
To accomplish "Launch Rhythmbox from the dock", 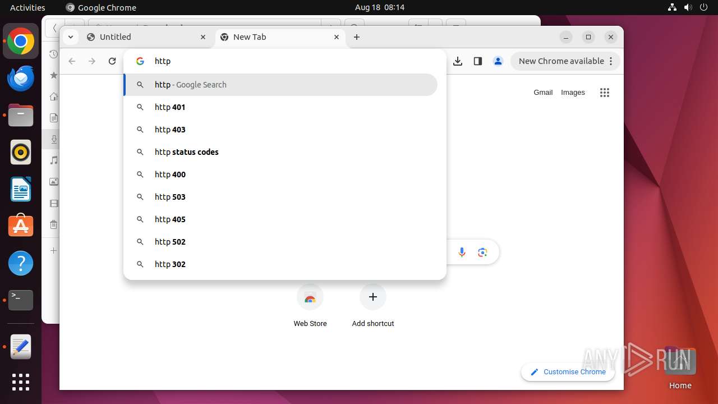I will [x=21, y=152].
